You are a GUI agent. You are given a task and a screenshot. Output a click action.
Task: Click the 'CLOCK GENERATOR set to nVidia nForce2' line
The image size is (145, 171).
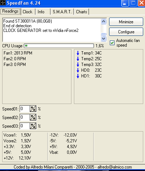point(41,30)
